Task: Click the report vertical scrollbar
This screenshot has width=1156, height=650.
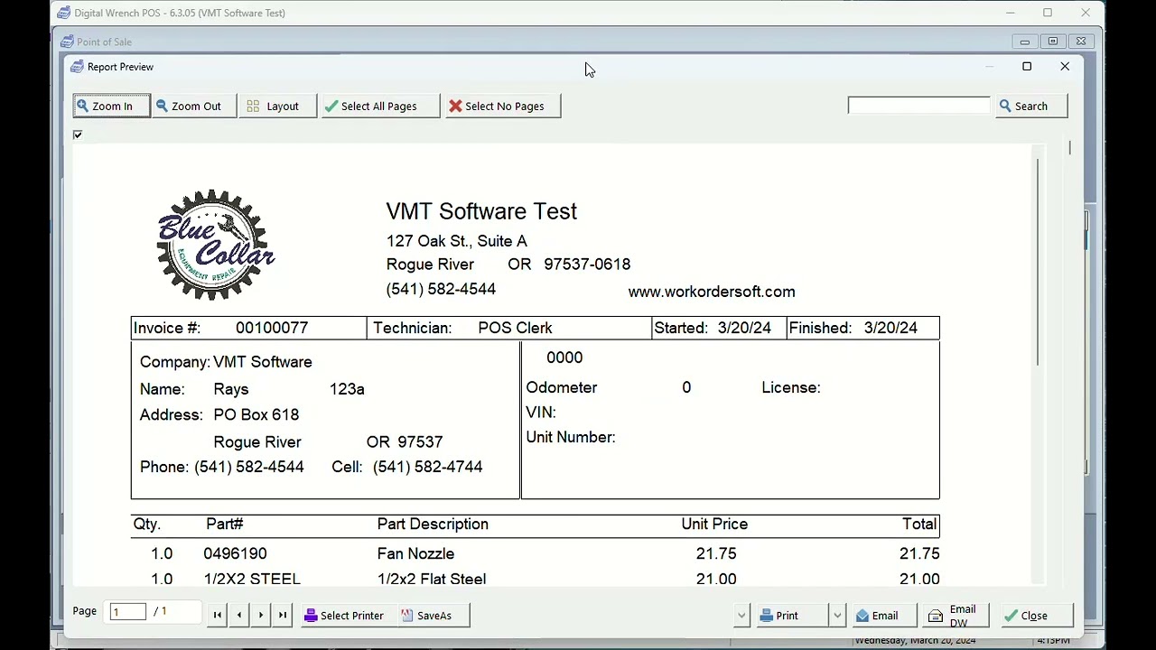Action: 1038,262
